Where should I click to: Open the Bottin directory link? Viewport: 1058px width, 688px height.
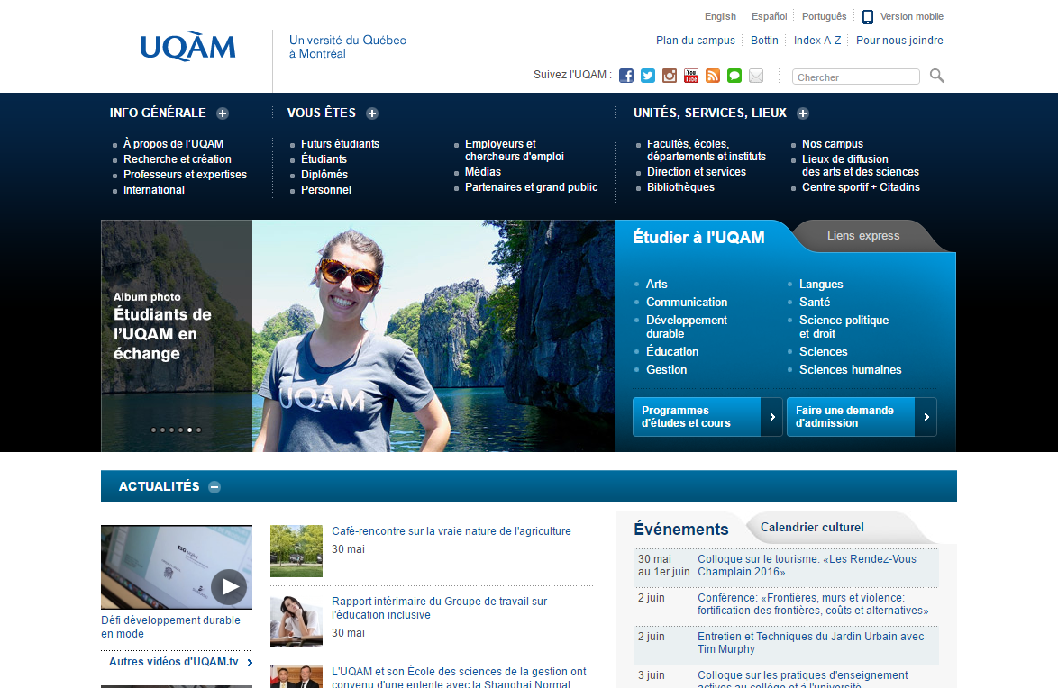click(x=764, y=41)
